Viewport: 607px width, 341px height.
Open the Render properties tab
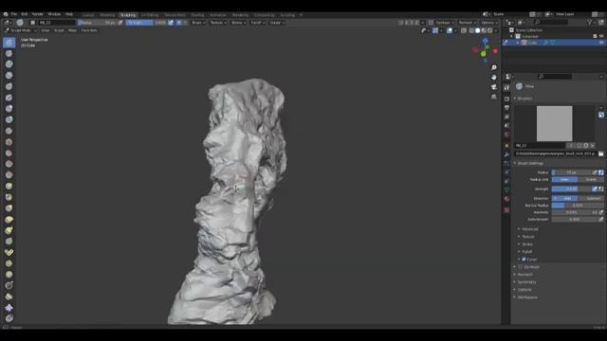(x=506, y=99)
